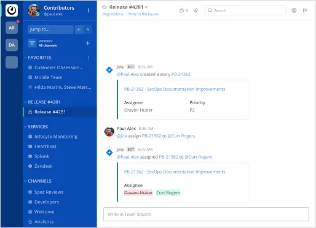Open PB-21362 link in created story message
This screenshot has width=316, height=228.
coord(181,74)
